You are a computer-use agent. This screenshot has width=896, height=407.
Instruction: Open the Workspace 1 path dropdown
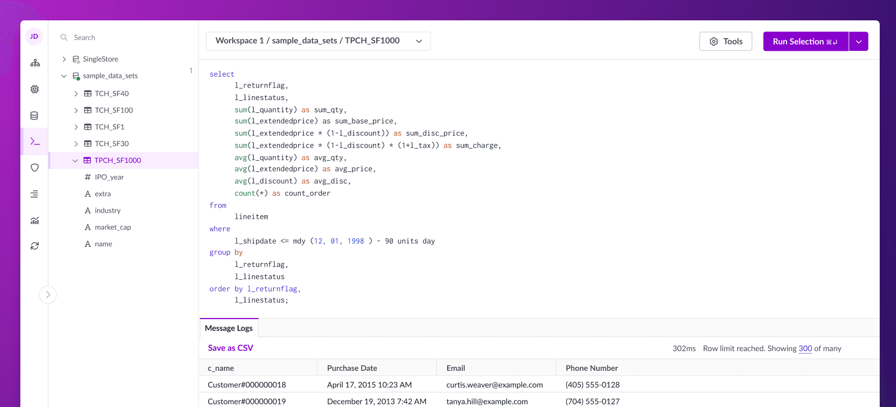point(318,41)
